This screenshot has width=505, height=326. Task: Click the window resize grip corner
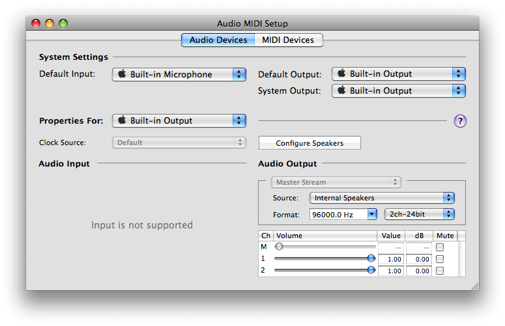474,286
